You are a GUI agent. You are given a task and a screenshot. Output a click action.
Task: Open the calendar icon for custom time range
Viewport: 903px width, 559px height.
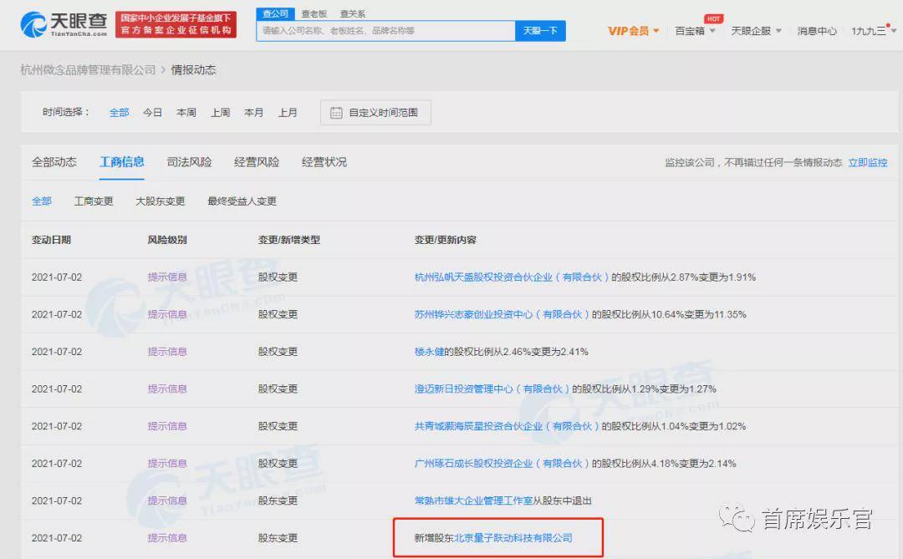tap(336, 113)
